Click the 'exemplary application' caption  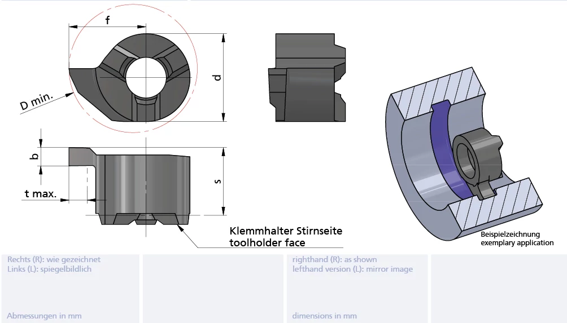[x=517, y=243]
